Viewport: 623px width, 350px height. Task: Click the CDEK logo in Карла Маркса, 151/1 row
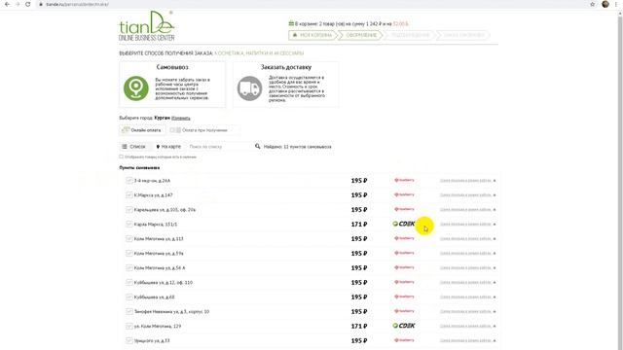tap(404, 224)
